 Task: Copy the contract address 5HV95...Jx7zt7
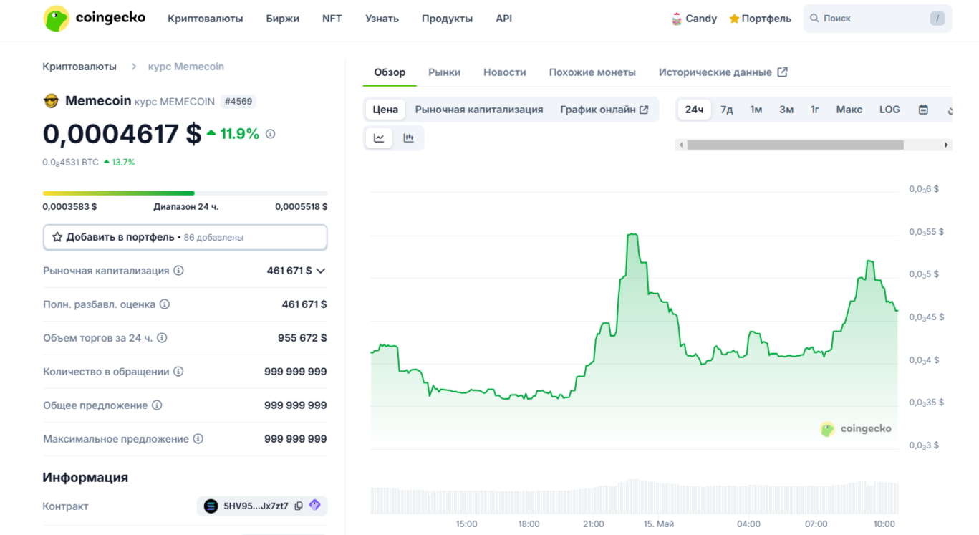299,506
